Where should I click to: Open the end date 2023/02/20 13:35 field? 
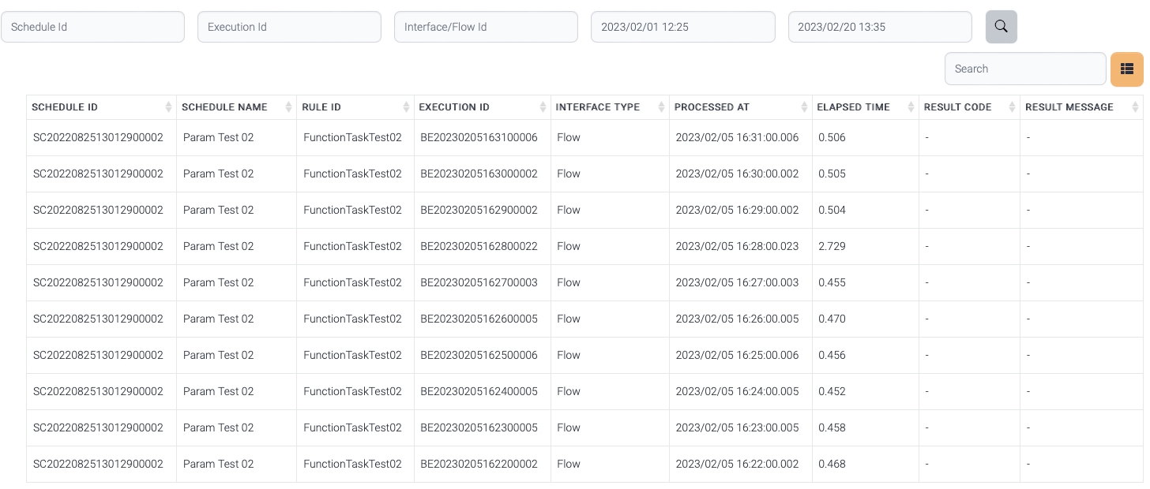click(x=879, y=27)
